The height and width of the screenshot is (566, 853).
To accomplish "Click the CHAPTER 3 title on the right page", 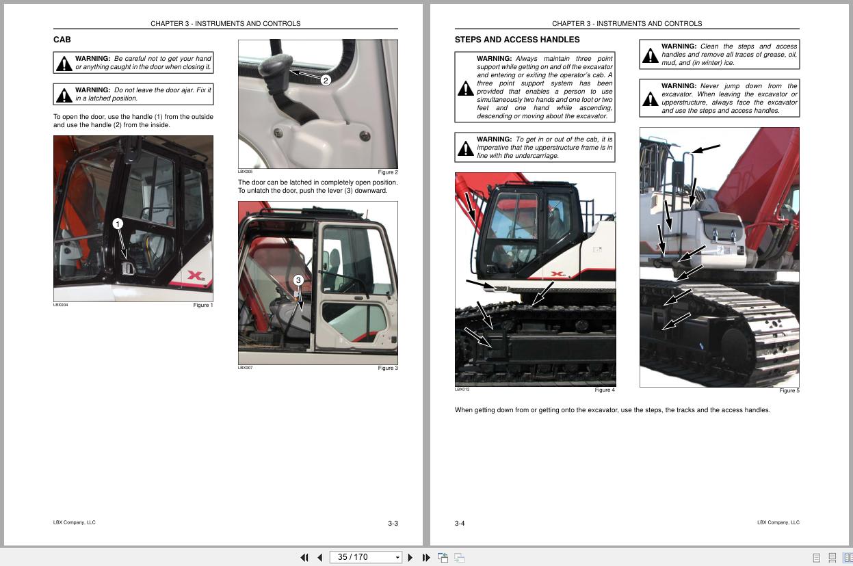I will pos(627,23).
